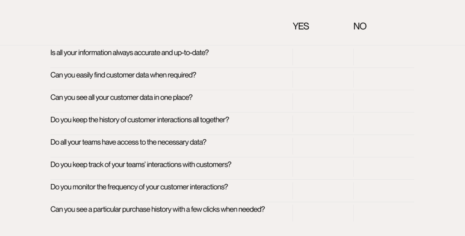Click the YES column header
465x236 pixels.
click(301, 26)
